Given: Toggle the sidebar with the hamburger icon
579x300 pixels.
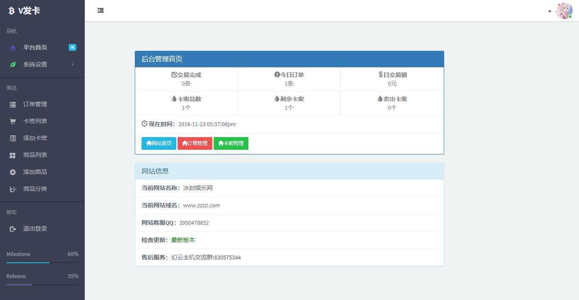Looking at the screenshot, I should 100,10.
